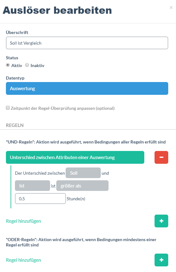Click the Stunde(n) unit label
176x272 pixels.
coord(76,199)
